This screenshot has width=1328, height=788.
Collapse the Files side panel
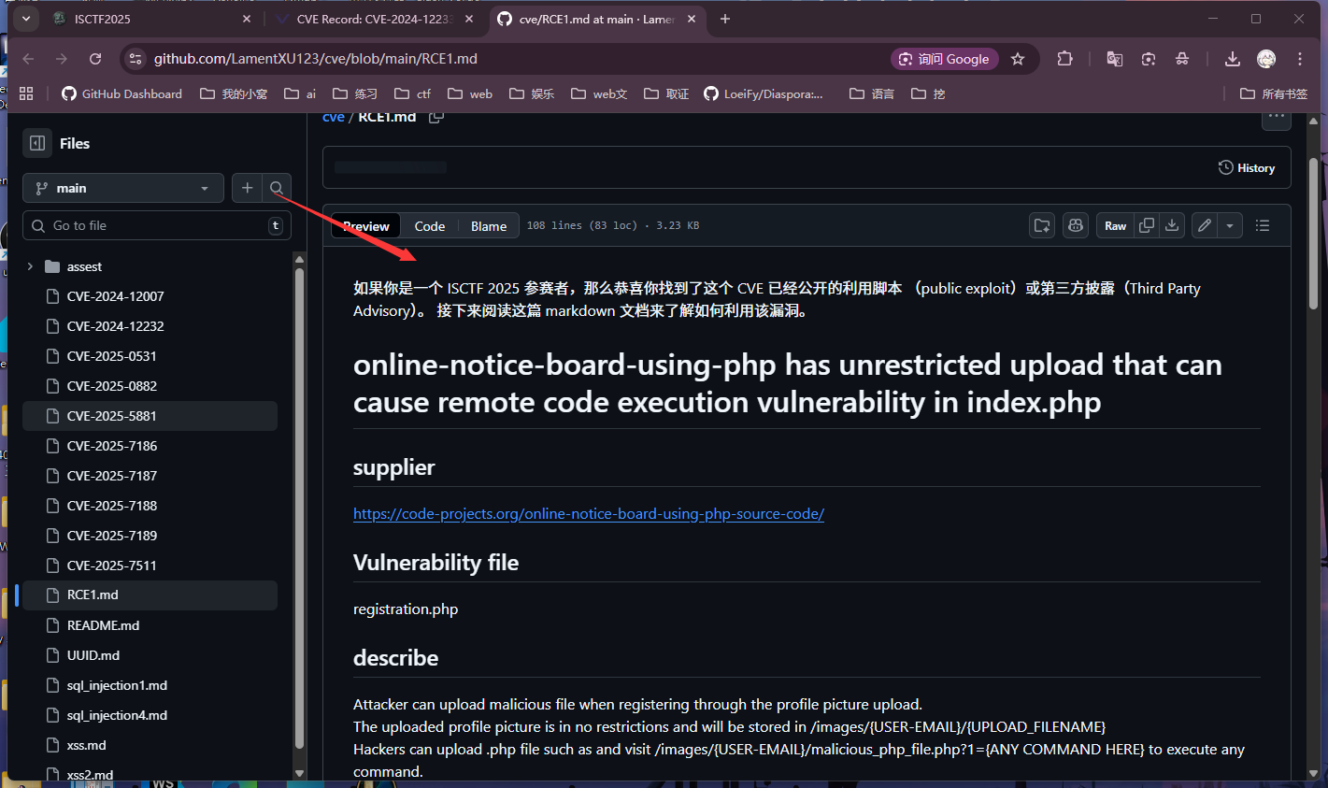point(37,143)
